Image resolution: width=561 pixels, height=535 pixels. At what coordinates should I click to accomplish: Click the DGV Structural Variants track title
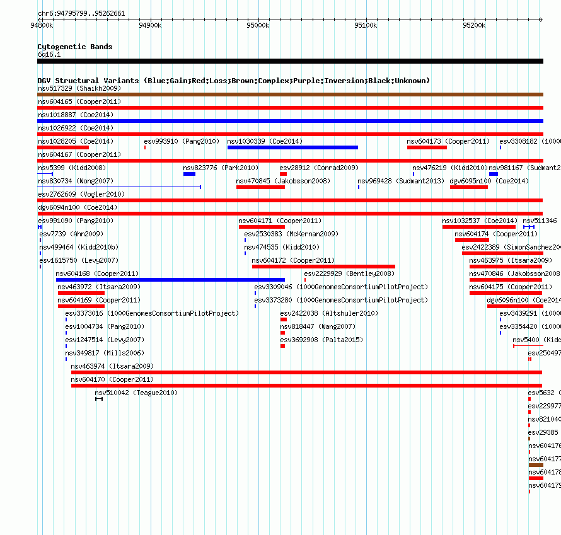pos(234,81)
